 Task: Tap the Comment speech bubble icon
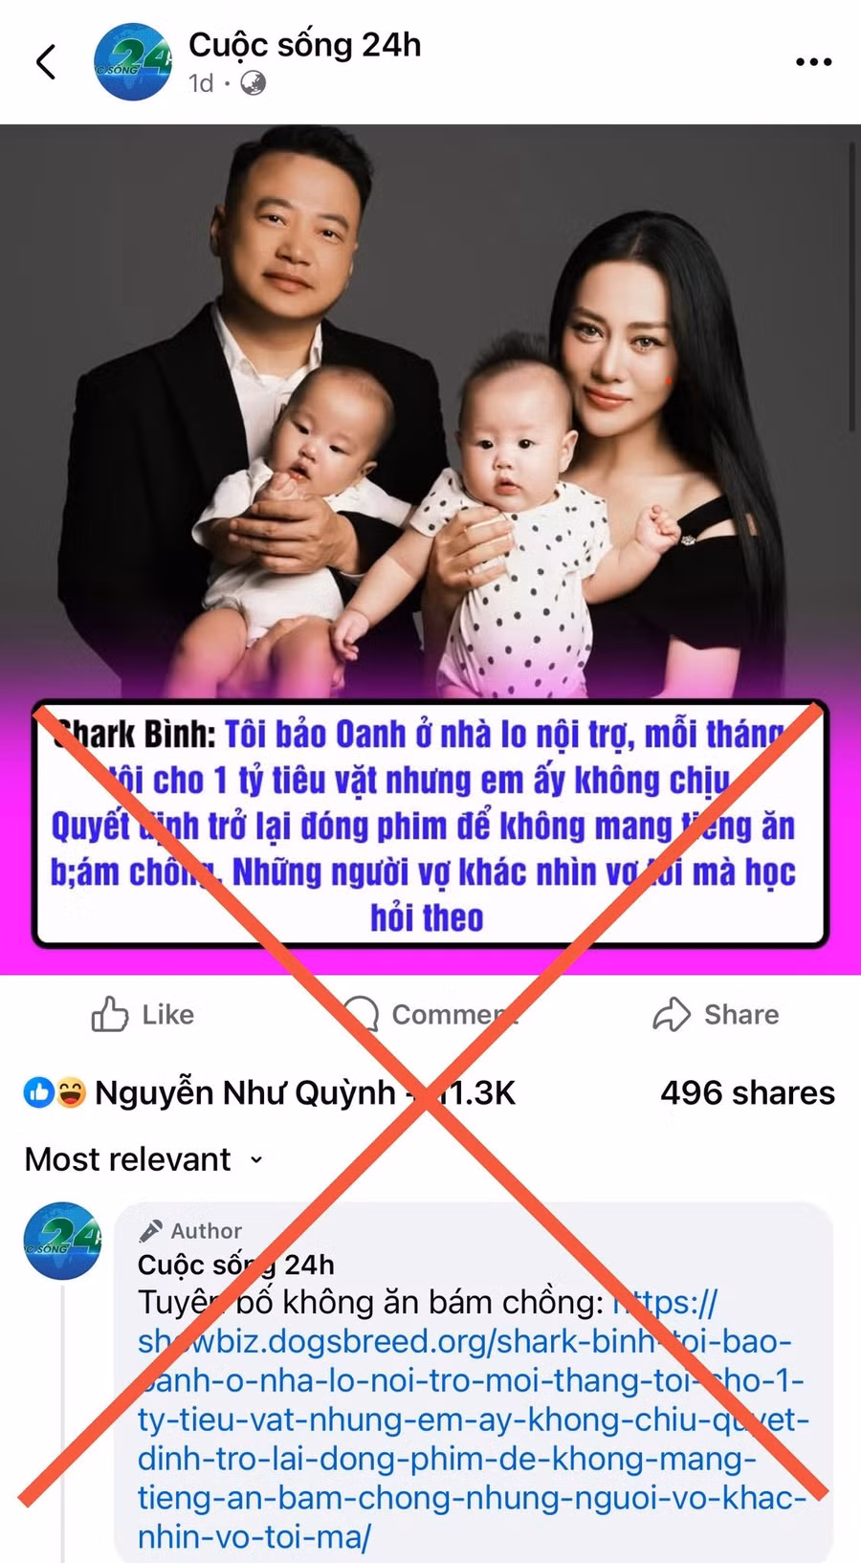pyautogui.click(x=361, y=1015)
